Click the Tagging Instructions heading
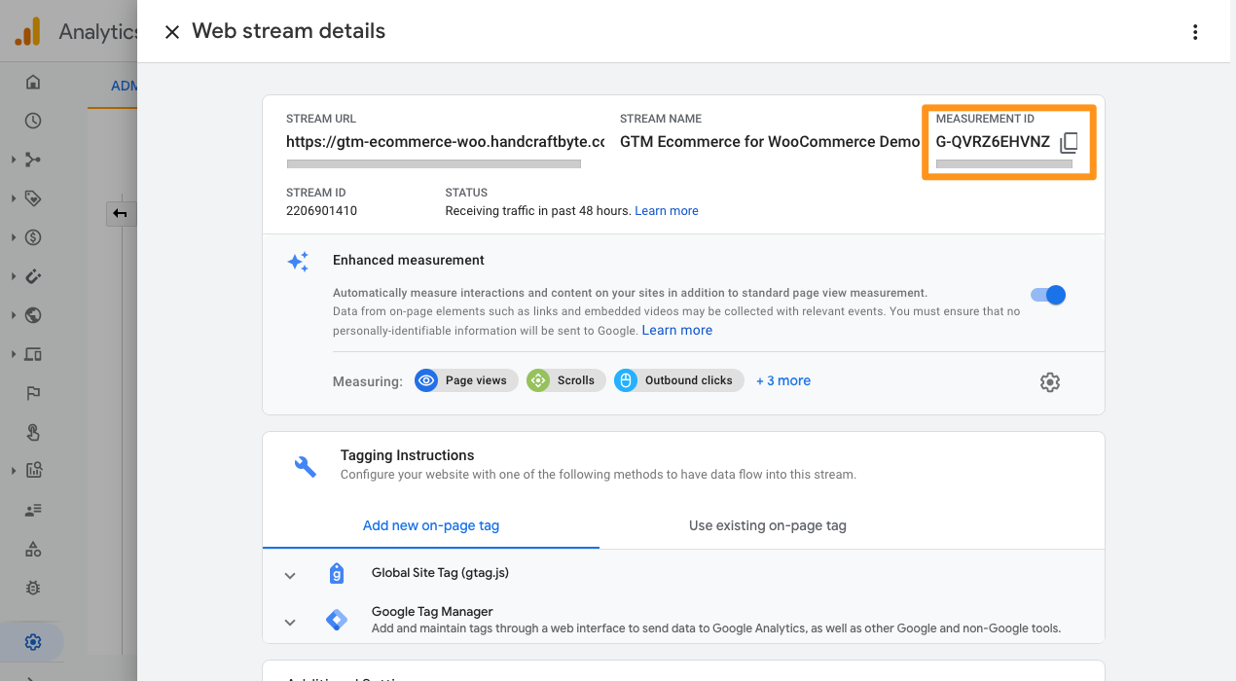The image size is (1236, 681). [x=407, y=455]
